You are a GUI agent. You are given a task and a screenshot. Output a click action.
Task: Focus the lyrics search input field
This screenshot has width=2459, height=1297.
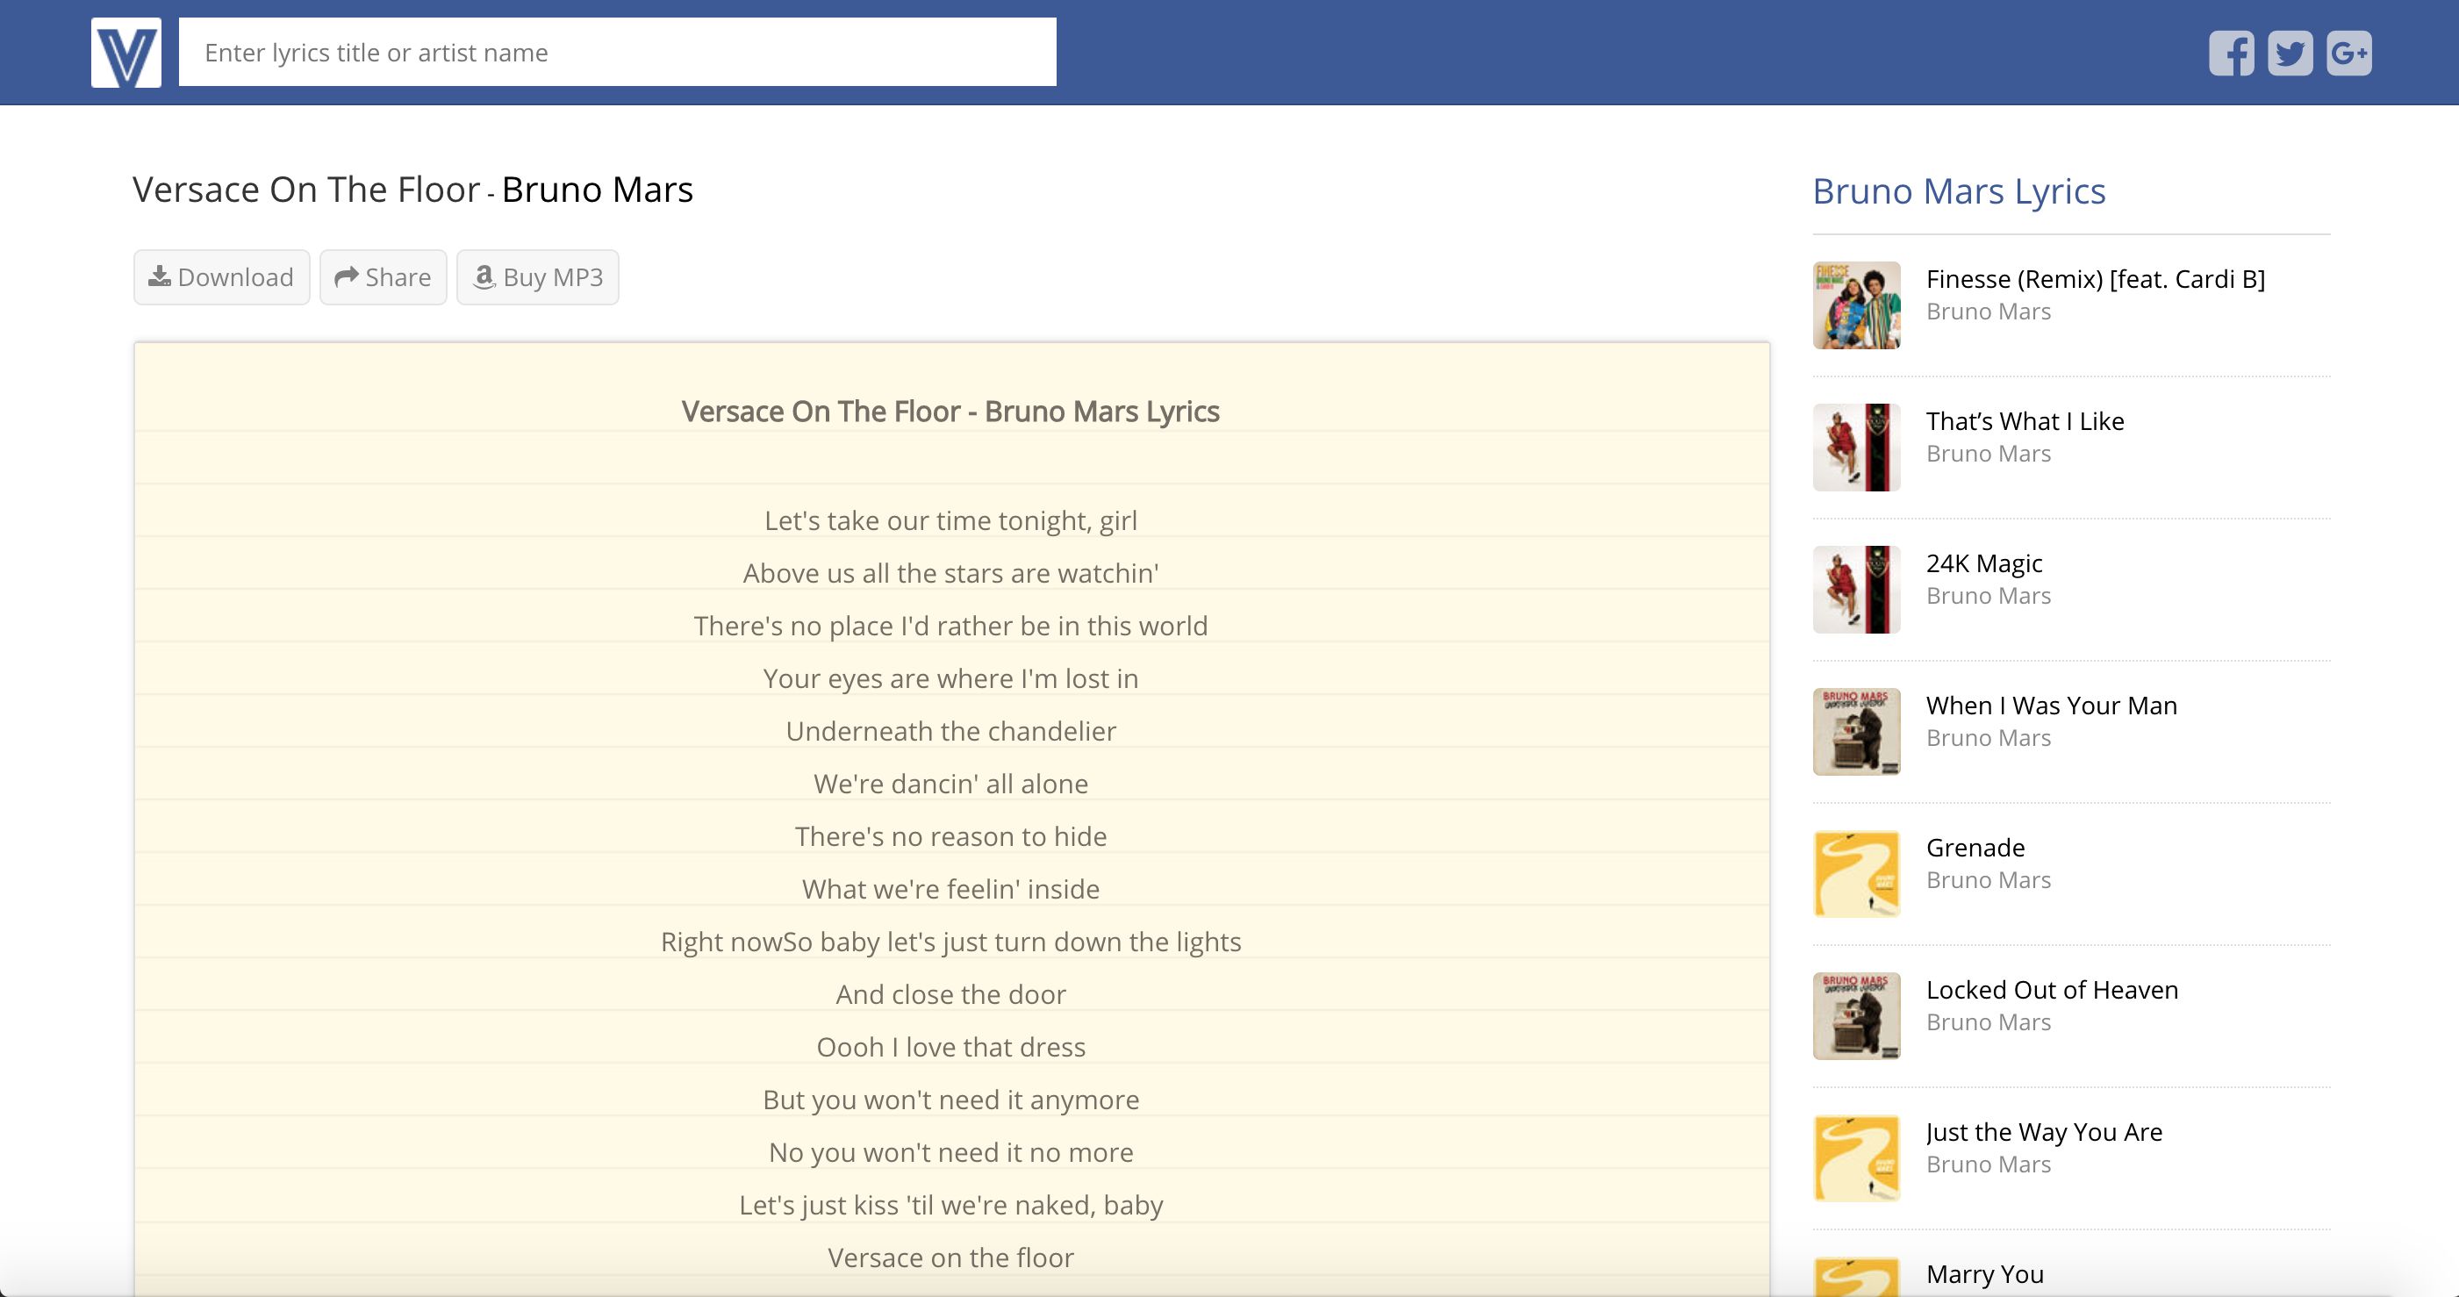pyautogui.click(x=617, y=53)
